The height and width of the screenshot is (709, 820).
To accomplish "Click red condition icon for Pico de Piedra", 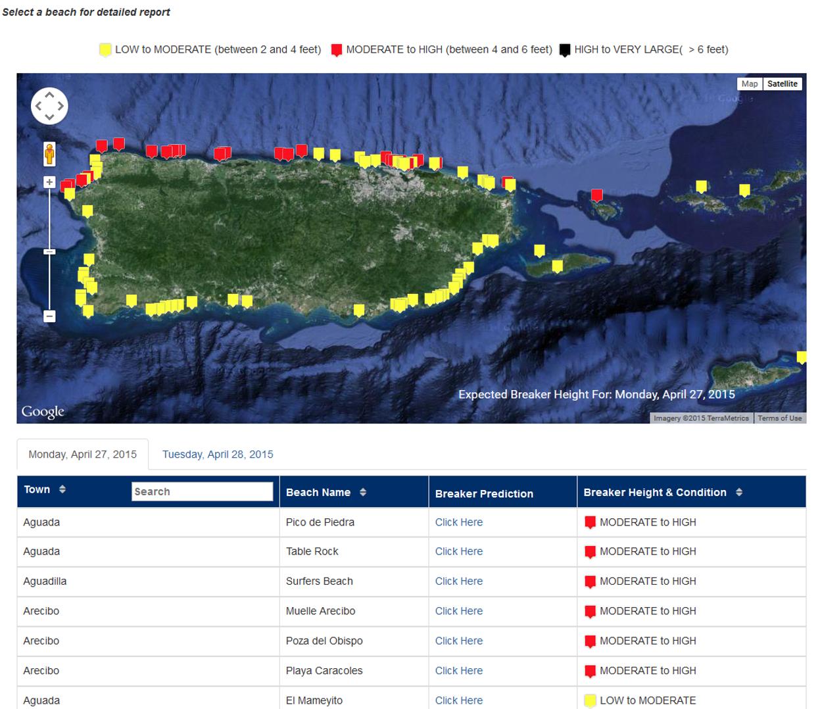I will [590, 523].
